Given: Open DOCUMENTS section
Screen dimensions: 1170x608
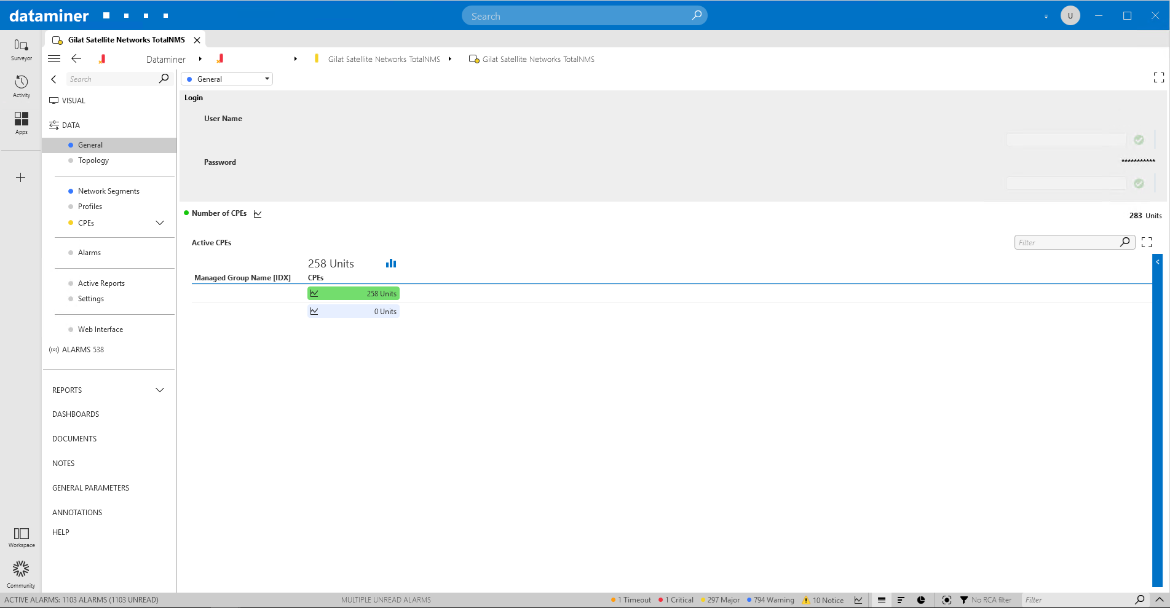Looking at the screenshot, I should pyautogui.click(x=74, y=439).
